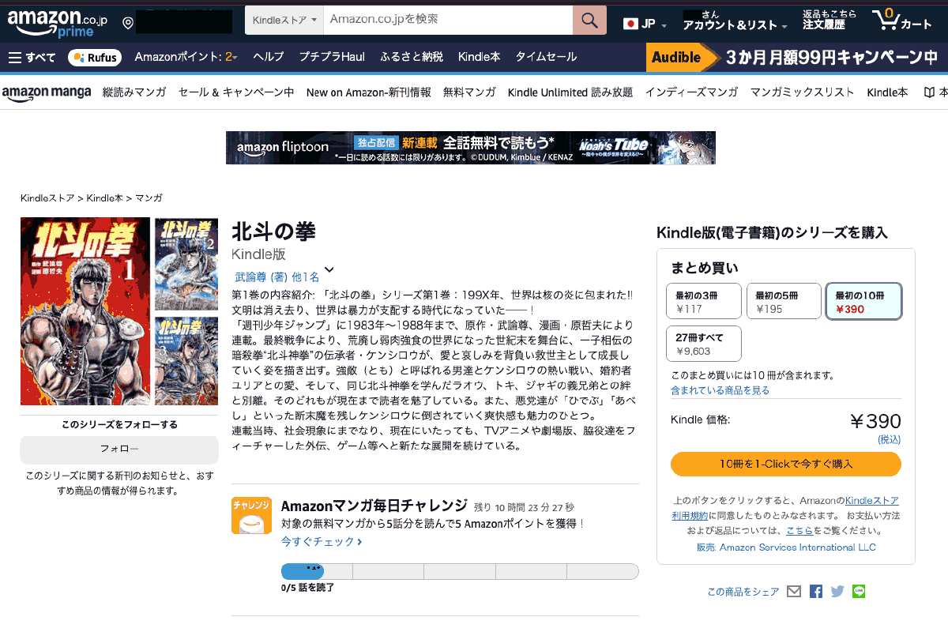Expand the author list chevron
This screenshot has width=948, height=632.
tap(329, 270)
